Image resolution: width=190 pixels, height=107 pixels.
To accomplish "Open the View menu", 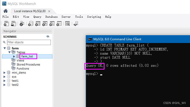I will pos(26,17).
